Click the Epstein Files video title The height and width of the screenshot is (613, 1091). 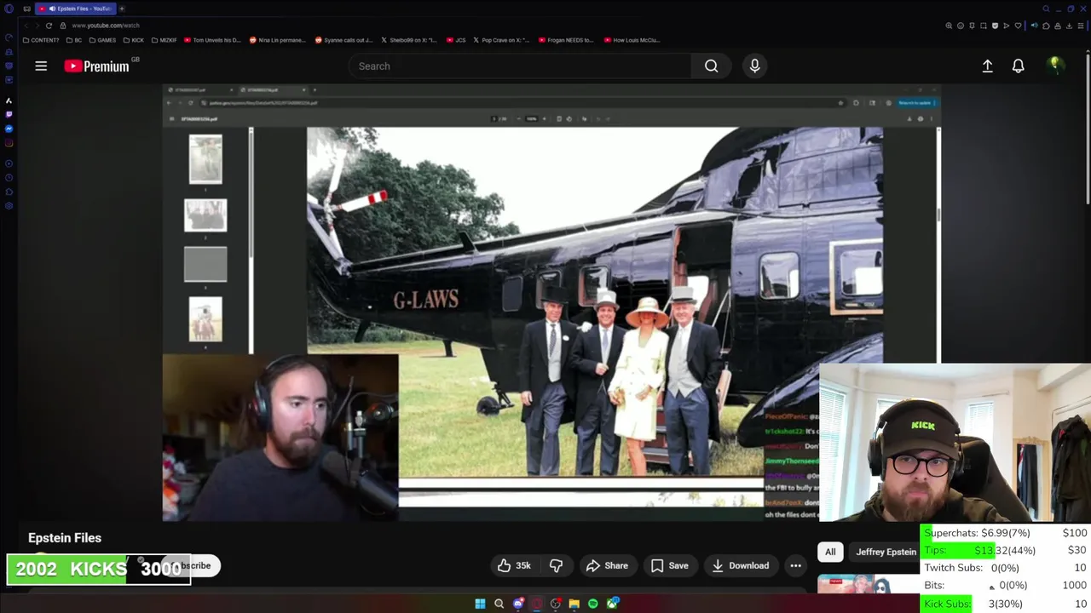click(x=65, y=538)
